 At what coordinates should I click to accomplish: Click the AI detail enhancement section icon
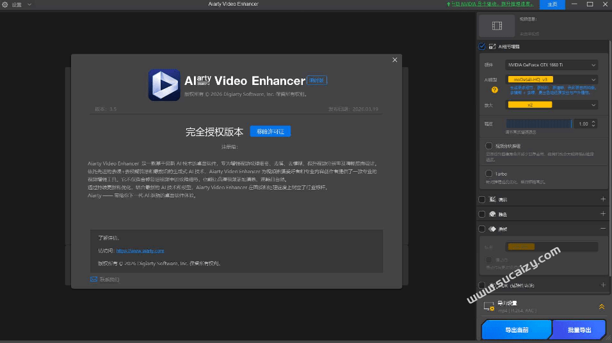point(492,47)
